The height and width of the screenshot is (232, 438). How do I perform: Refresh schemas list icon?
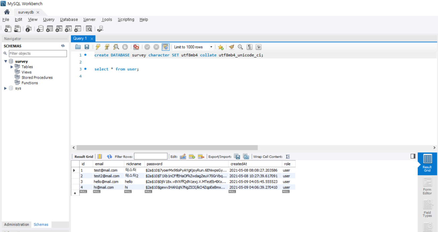[x=63, y=46]
